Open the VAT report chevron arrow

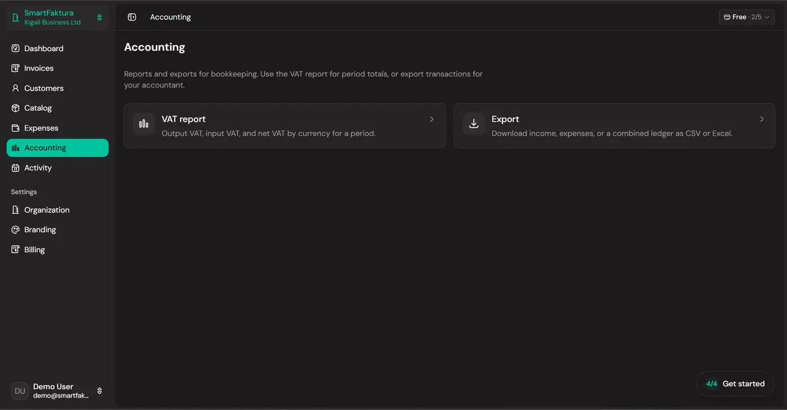432,119
